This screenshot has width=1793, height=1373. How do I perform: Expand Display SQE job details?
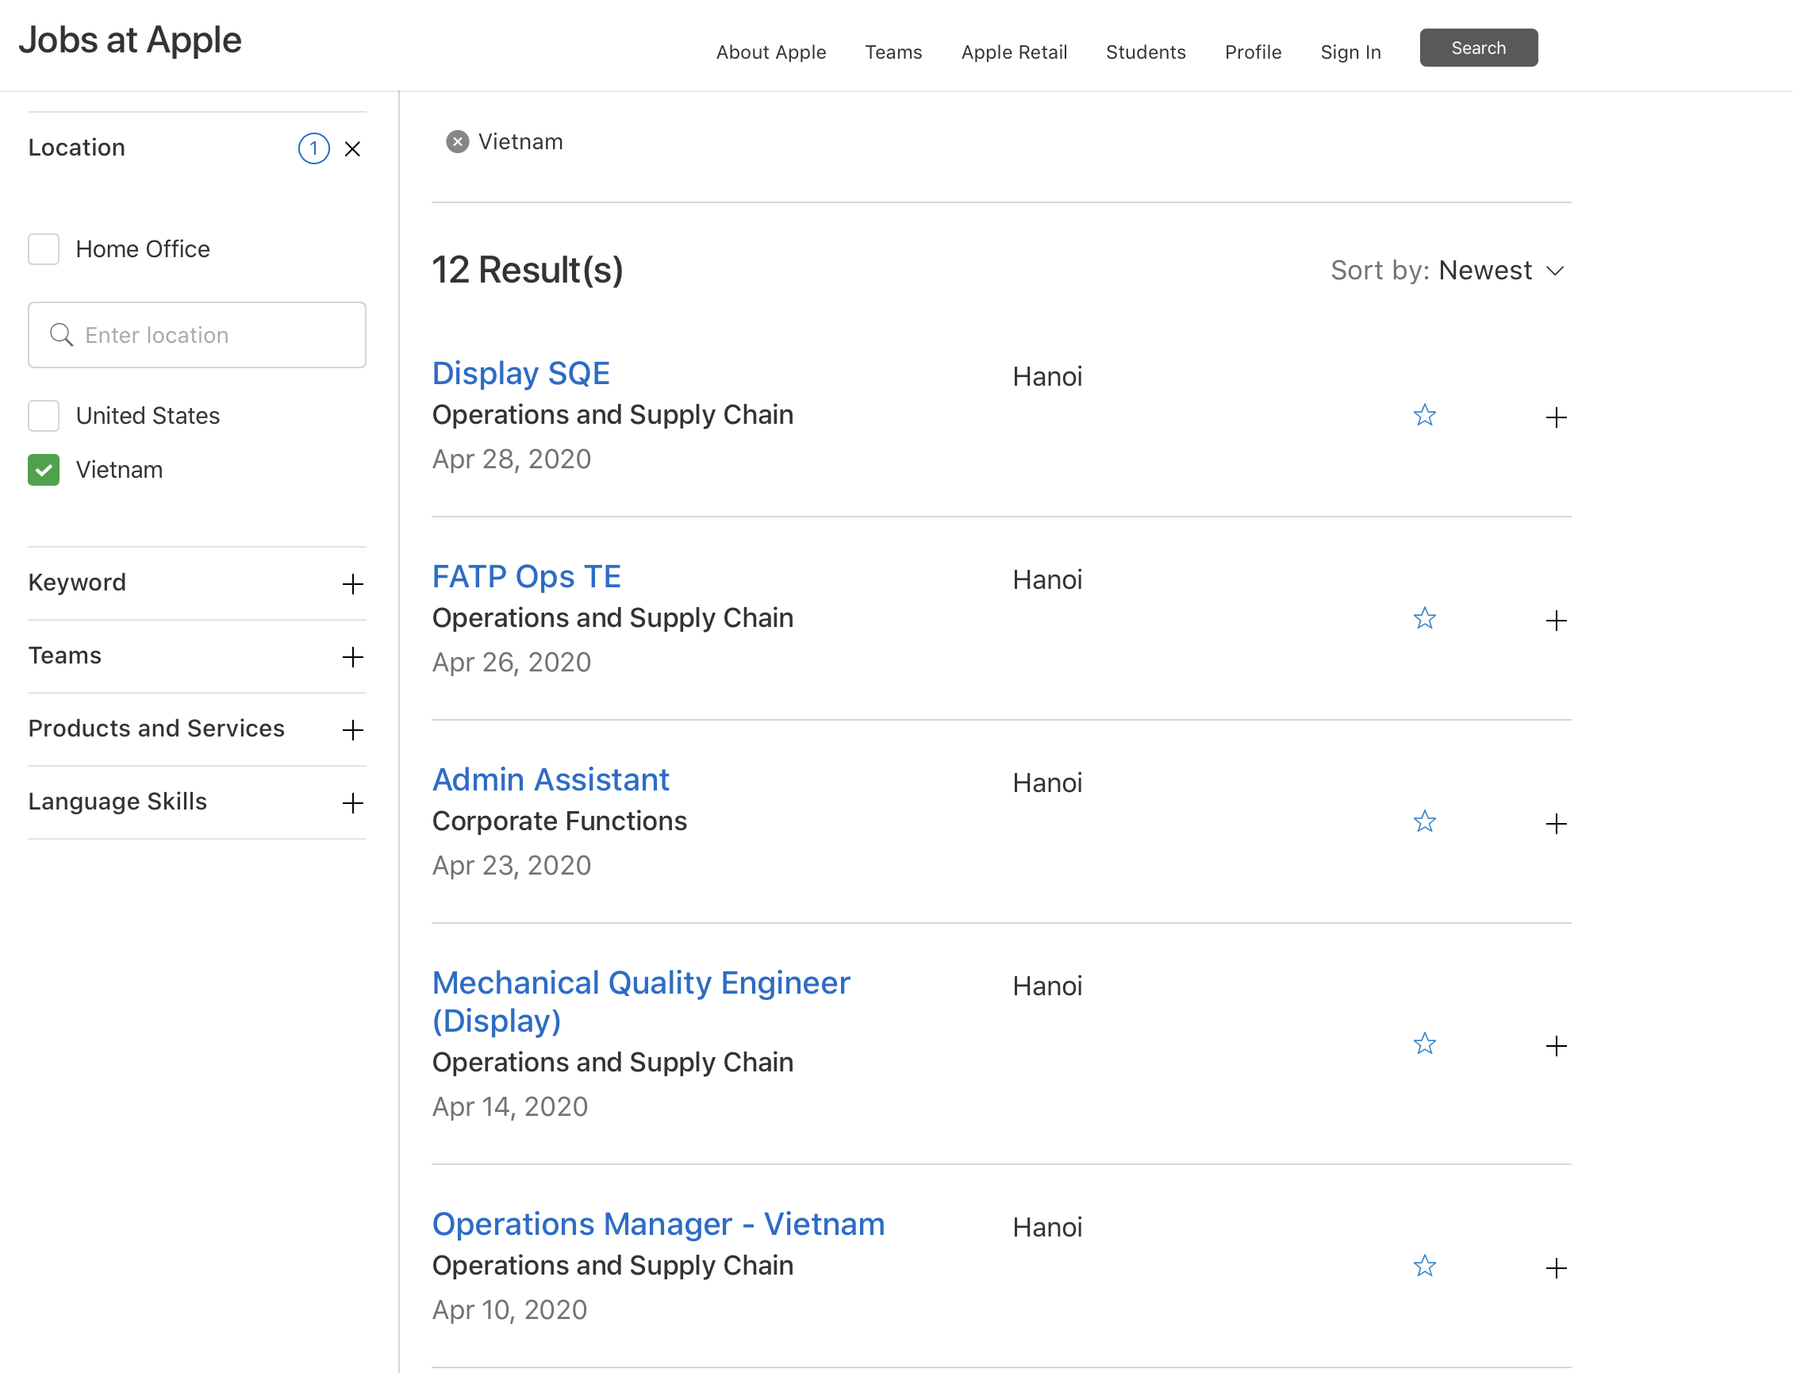pyautogui.click(x=1556, y=417)
